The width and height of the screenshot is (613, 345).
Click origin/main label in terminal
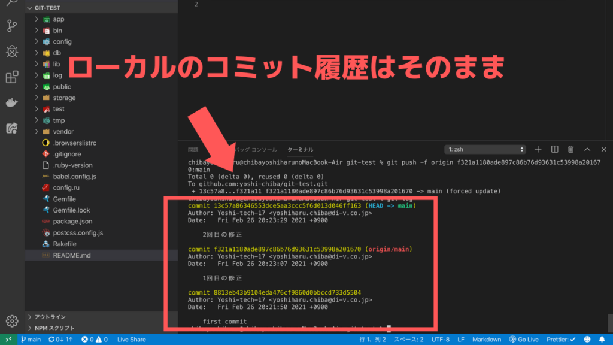[x=389, y=249]
